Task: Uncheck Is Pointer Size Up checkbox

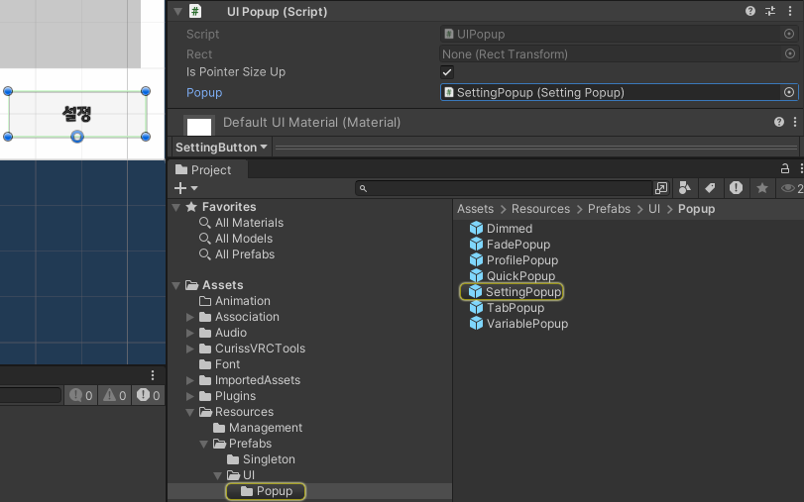Action: coord(447,72)
